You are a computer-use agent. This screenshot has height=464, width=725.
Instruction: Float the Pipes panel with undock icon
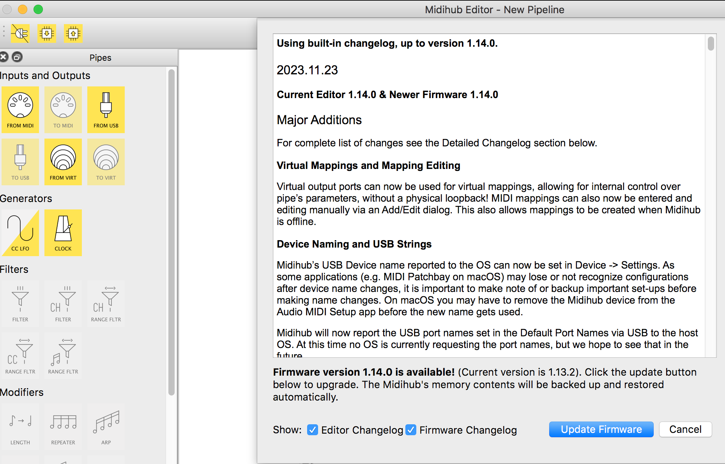(17, 57)
